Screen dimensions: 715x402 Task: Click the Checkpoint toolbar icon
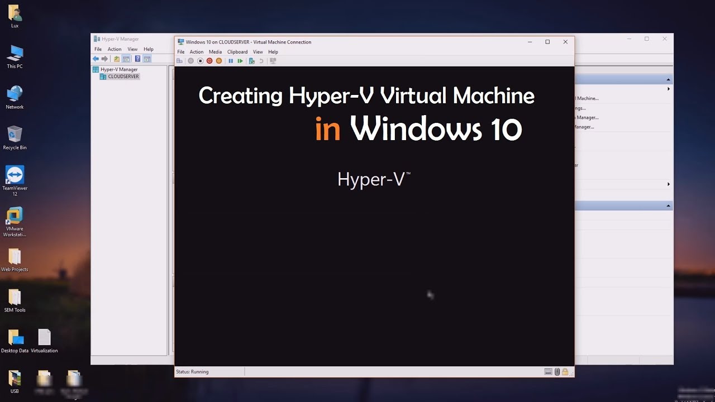pos(252,61)
